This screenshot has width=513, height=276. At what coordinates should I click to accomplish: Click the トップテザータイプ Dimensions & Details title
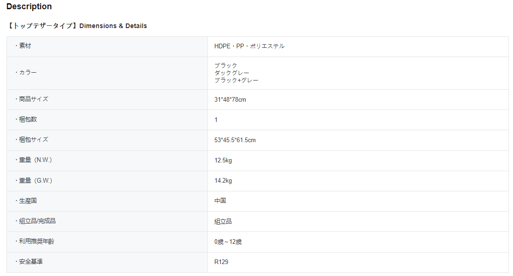(77, 26)
